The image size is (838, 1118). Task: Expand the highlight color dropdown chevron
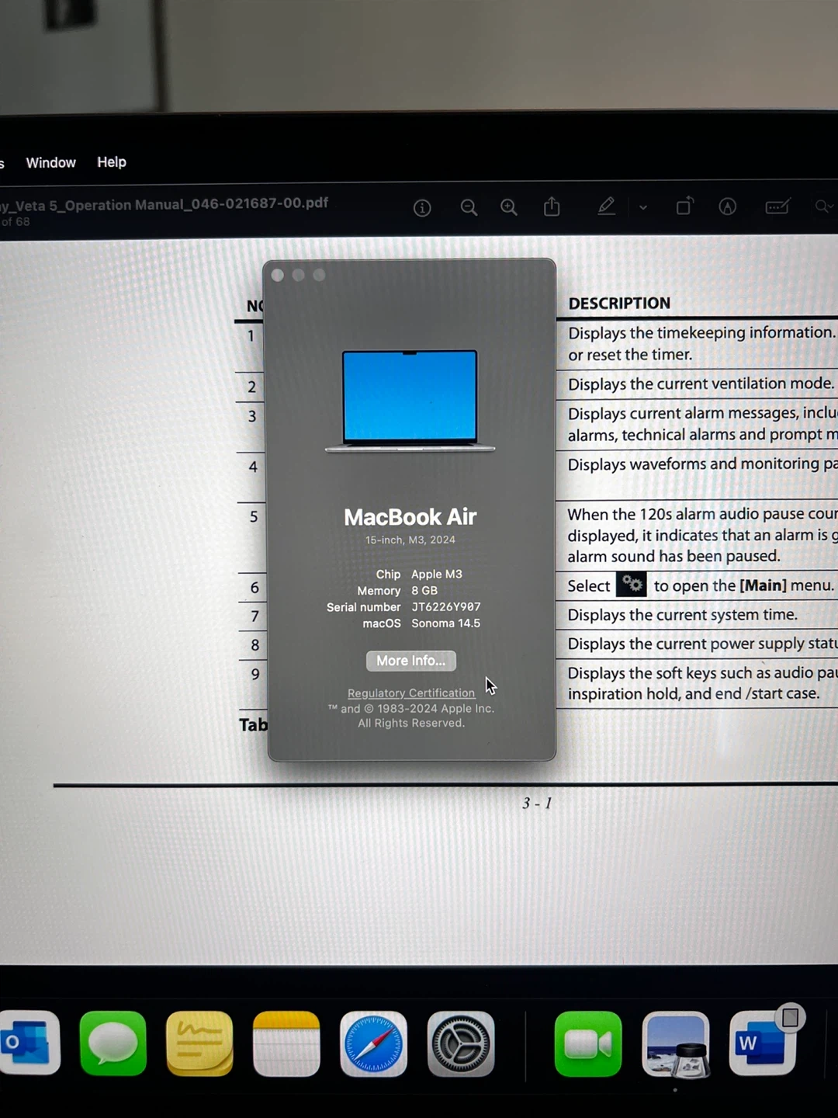643,207
